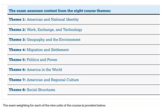Image resolution: width=161 pixels, height=109 pixels.
Task: Click the bold 'Theme 1:' label
Action: [x=17, y=19]
